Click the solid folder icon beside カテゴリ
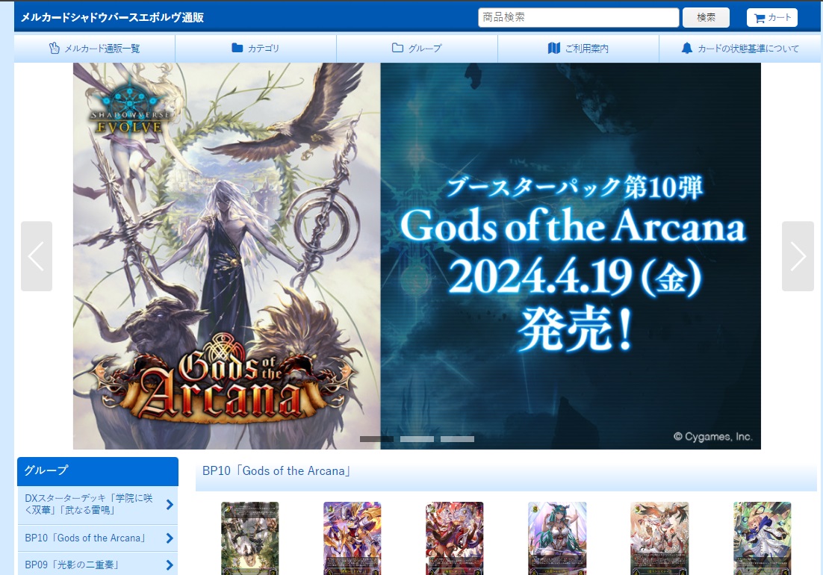823x575 pixels. click(x=237, y=48)
